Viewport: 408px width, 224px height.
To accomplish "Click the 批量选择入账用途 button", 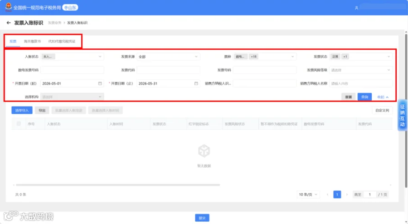I will 69,111.
